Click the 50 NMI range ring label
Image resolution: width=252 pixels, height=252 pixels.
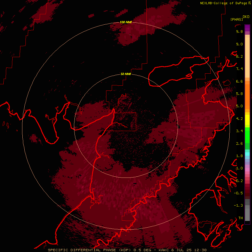[x=126, y=74]
